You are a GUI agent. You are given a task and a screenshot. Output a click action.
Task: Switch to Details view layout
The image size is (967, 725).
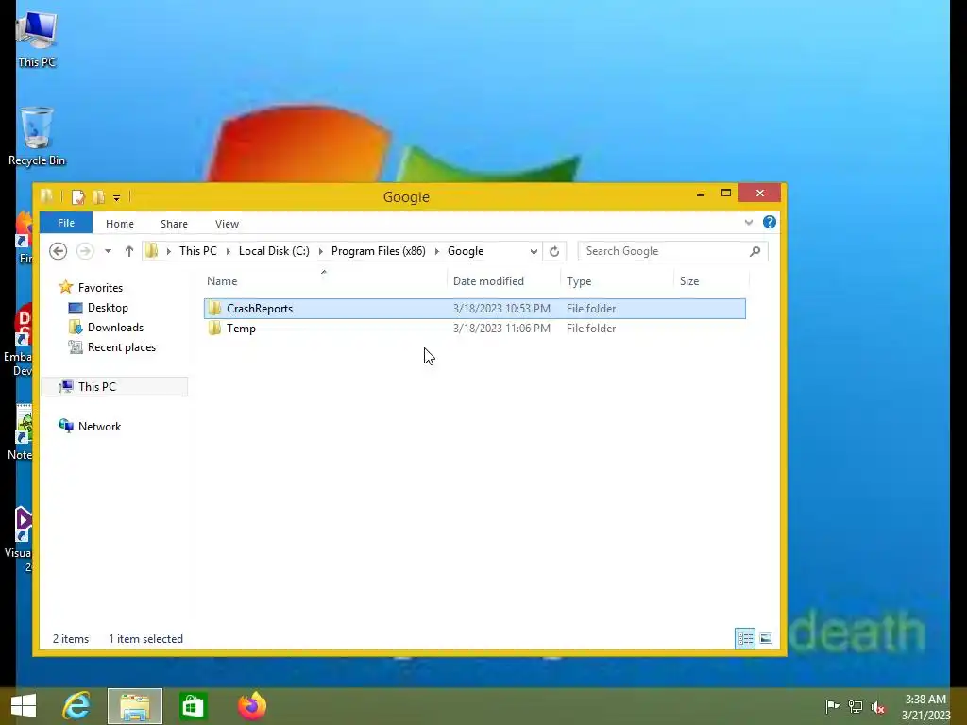(x=745, y=638)
